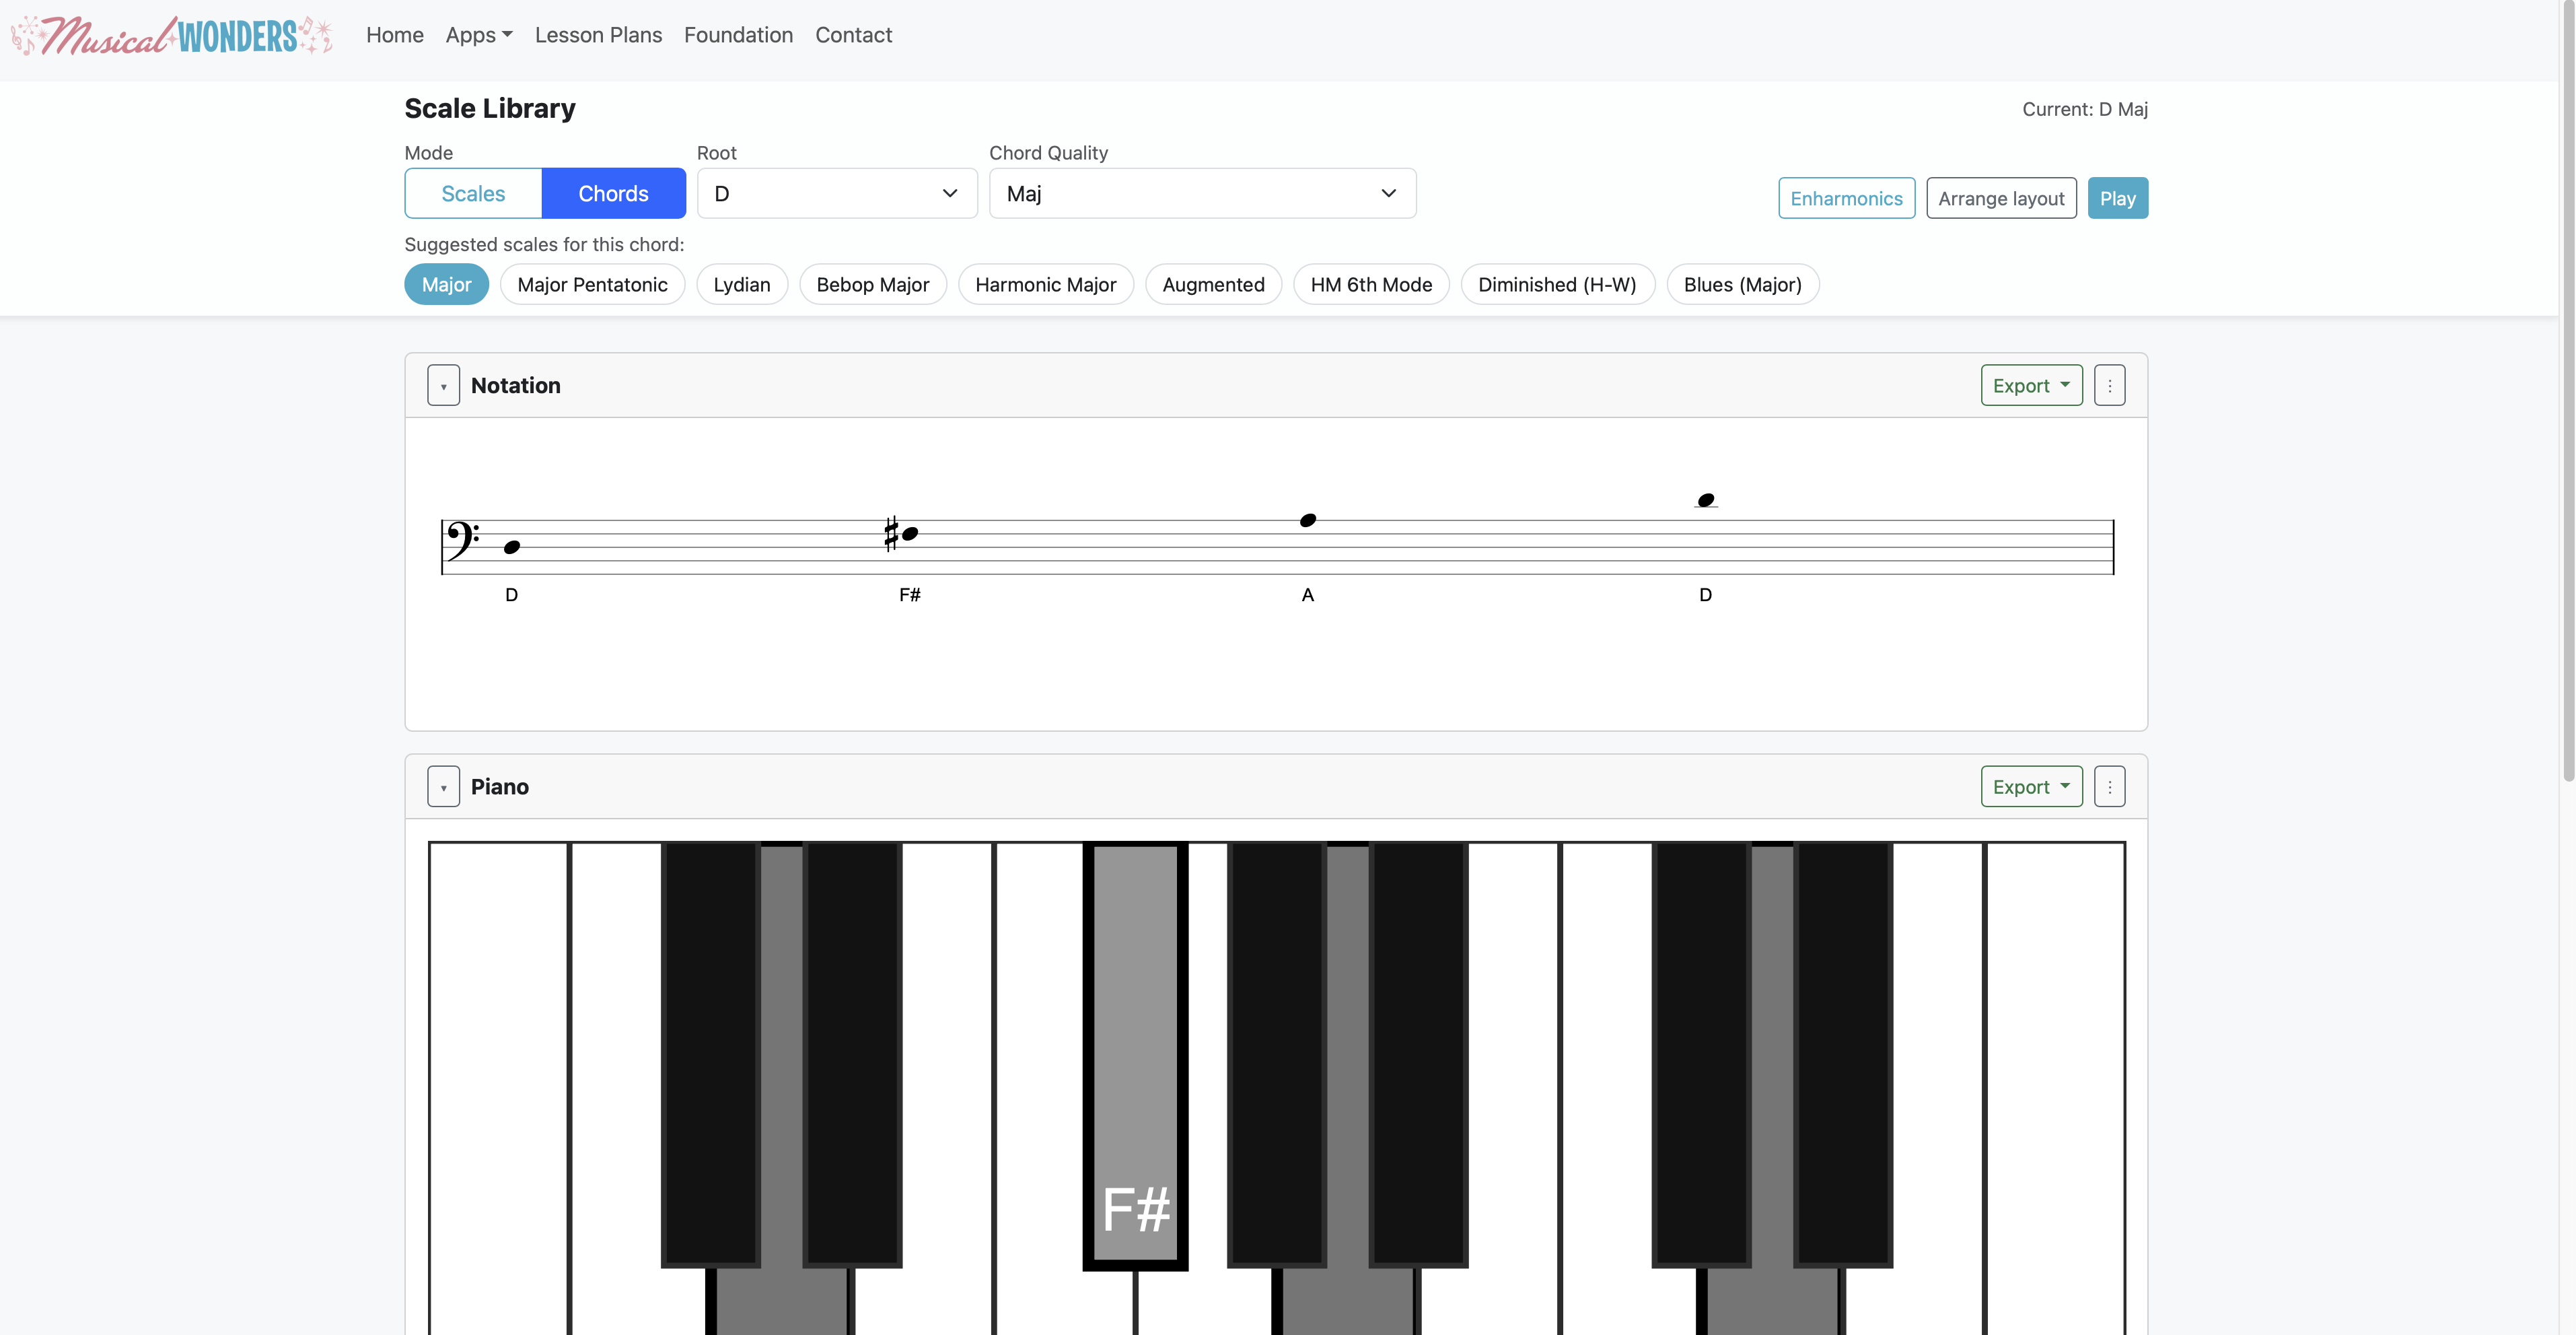Select the Harmonic Major scale chip
The width and height of the screenshot is (2576, 1335).
pyautogui.click(x=1045, y=284)
